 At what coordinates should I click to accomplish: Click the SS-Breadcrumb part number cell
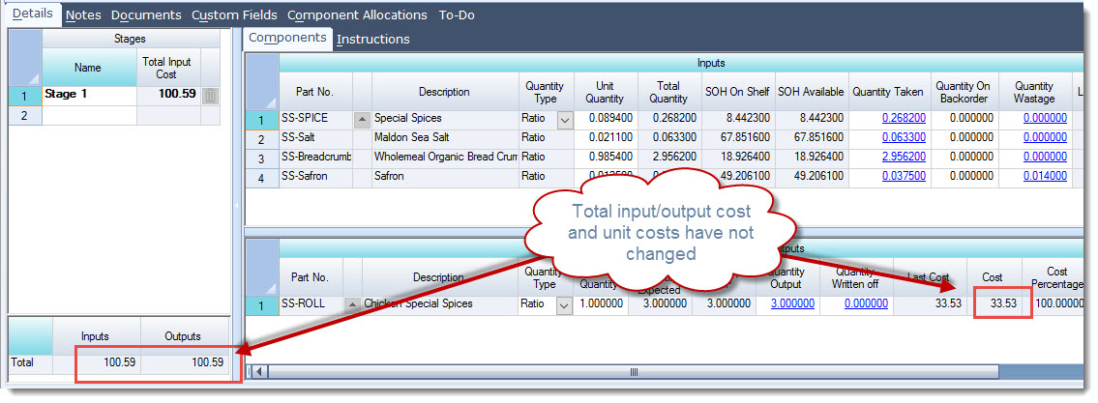pos(315,158)
